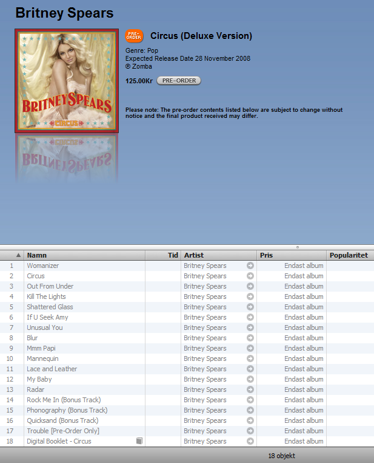This screenshot has width=374, height=463.
Task: Click artist arrow icon on Digital Booklet row
Action: tap(250, 441)
